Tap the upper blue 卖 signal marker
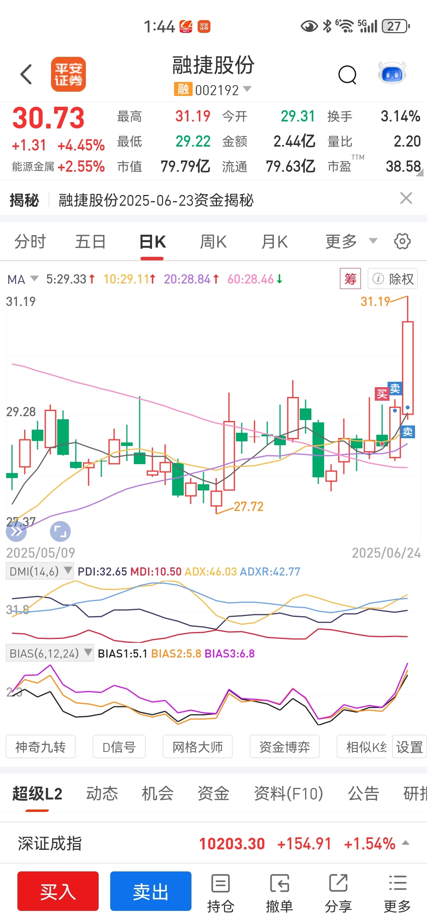 [x=395, y=388]
